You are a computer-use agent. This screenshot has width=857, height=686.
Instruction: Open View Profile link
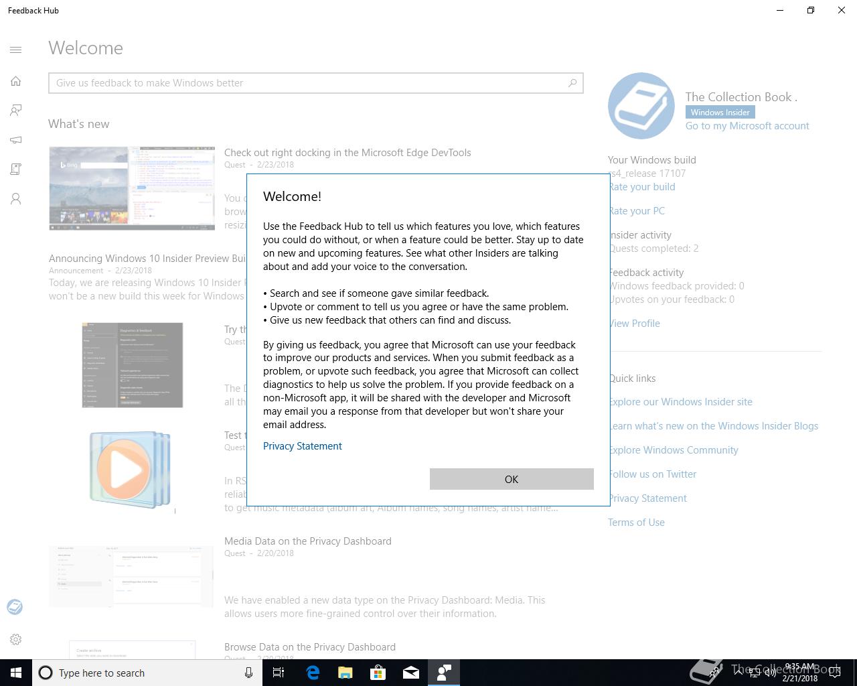click(635, 324)
